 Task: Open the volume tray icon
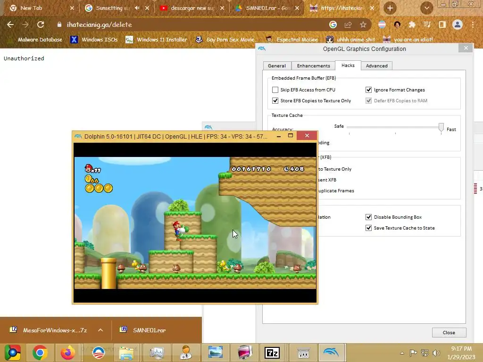(436, 353)
